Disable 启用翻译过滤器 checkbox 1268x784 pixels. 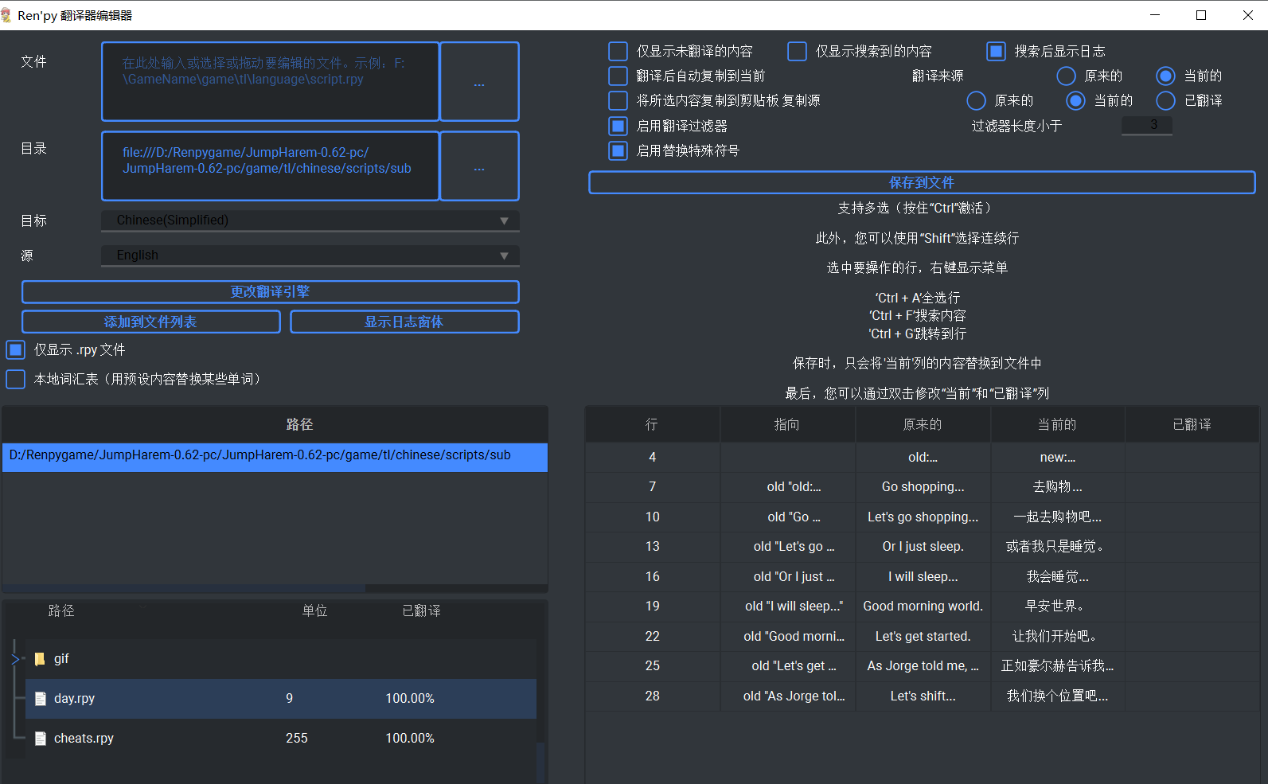(618, 126)
